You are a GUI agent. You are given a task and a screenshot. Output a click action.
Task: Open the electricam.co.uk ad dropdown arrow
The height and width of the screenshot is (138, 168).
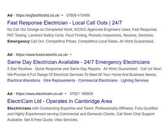(x=66, y=94)
